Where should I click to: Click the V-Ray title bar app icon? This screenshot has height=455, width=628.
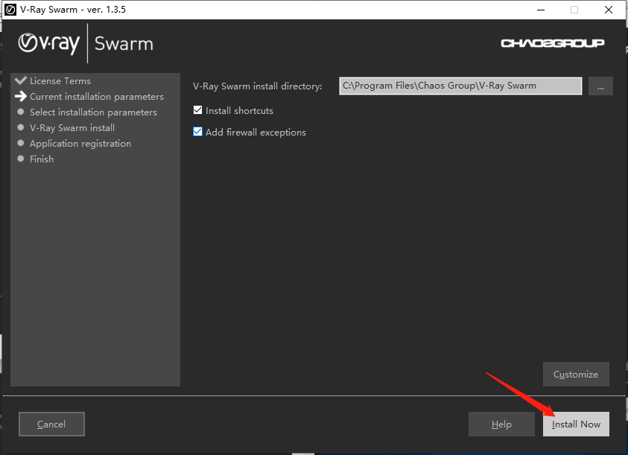[10, 10]
